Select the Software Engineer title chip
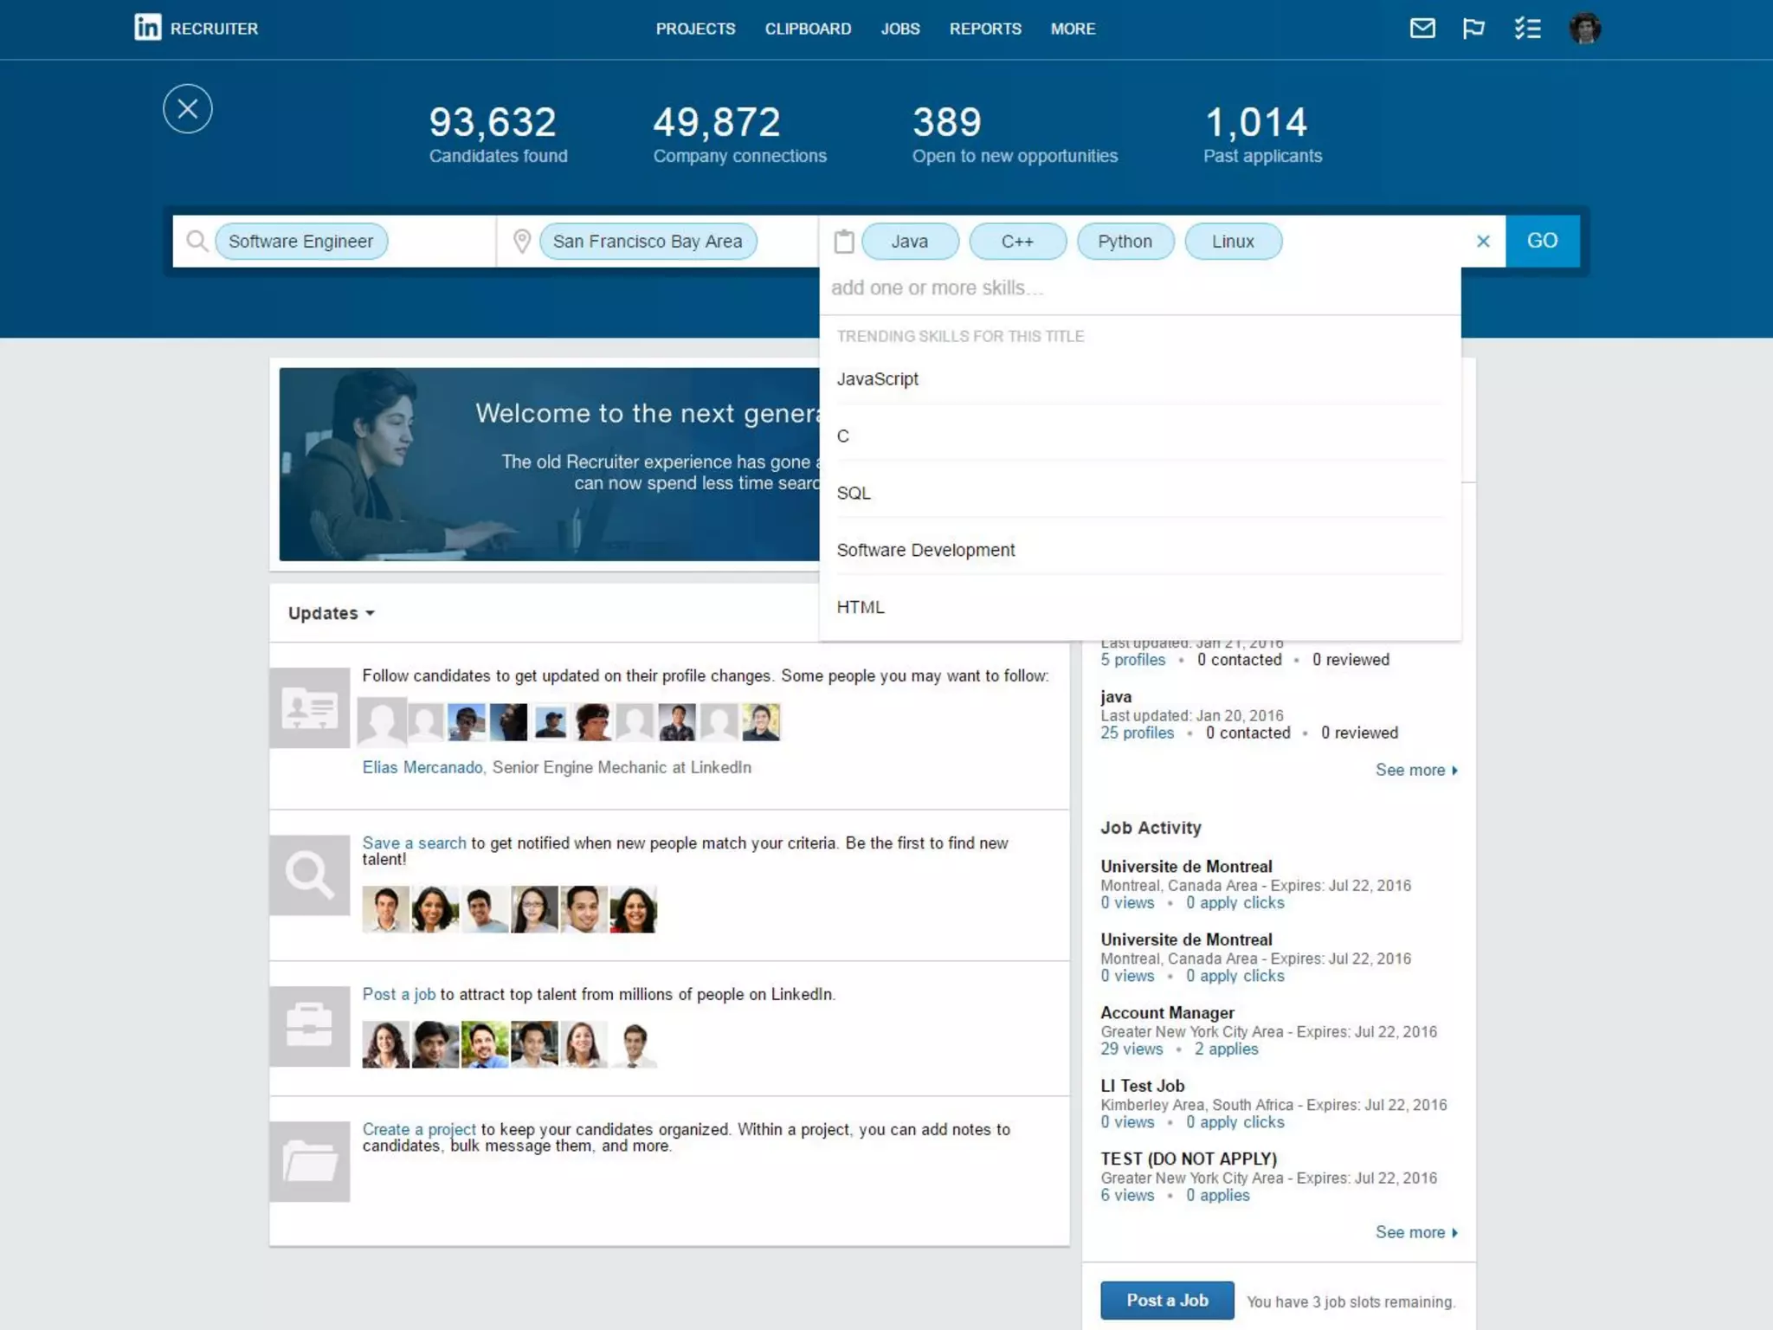 click(x=300, y=242)
